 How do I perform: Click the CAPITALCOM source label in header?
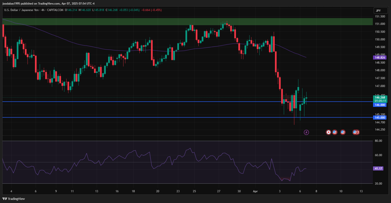pyautogui.click(x=57, y=10)
